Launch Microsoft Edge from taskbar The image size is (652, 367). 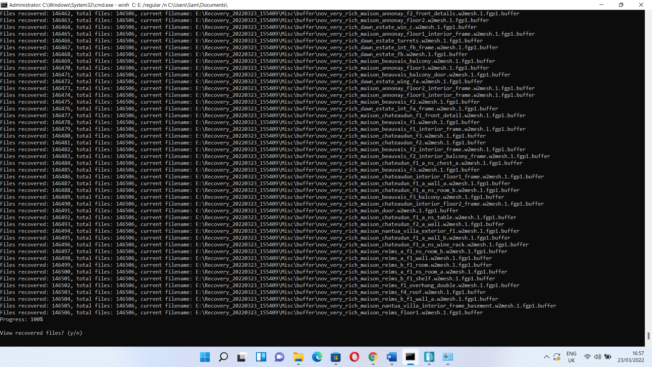[317, 357]
